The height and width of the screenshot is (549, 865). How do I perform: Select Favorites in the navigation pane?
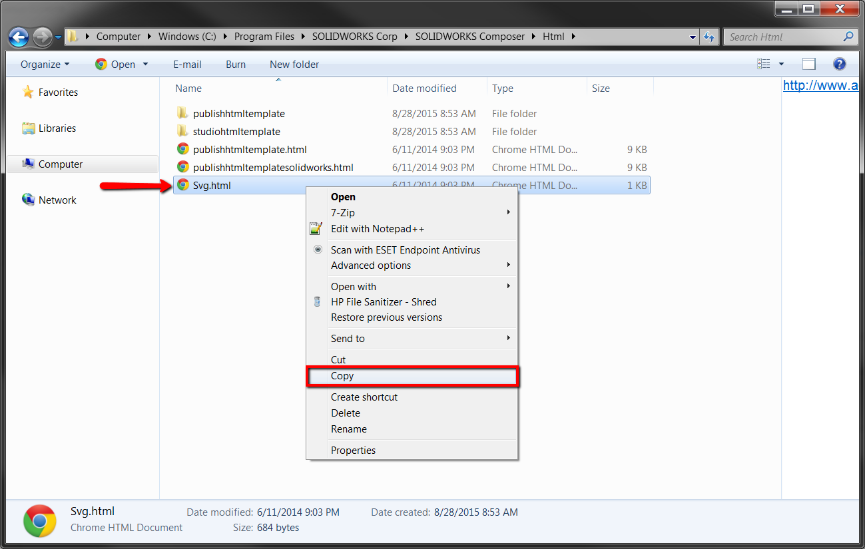[x=58, y=92]
